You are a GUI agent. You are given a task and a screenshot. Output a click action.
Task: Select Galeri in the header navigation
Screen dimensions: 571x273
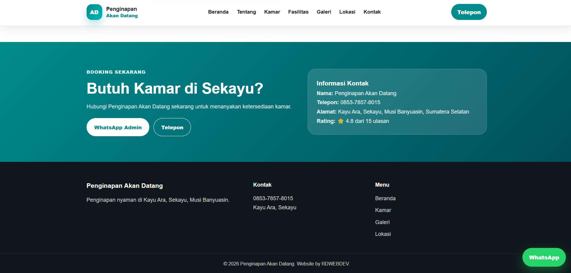coord(324,12)
